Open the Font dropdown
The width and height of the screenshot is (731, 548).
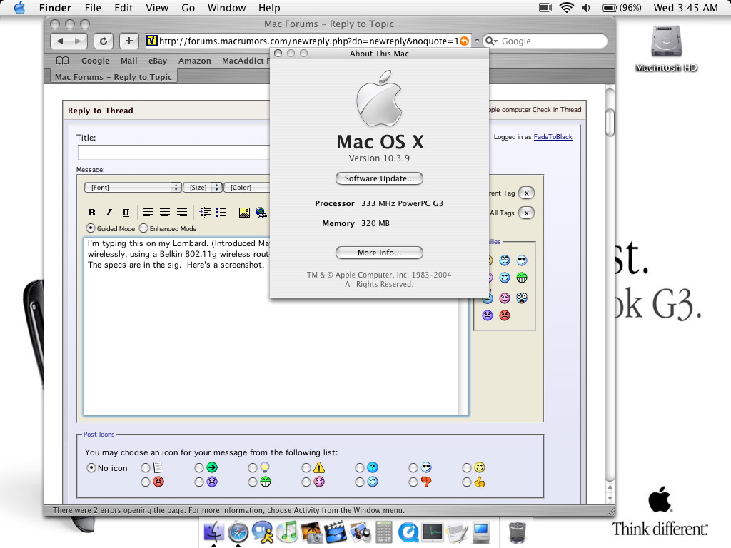click(x=133, y=187)
